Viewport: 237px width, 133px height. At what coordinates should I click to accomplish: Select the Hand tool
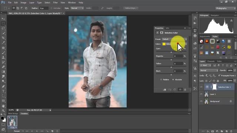3,106
